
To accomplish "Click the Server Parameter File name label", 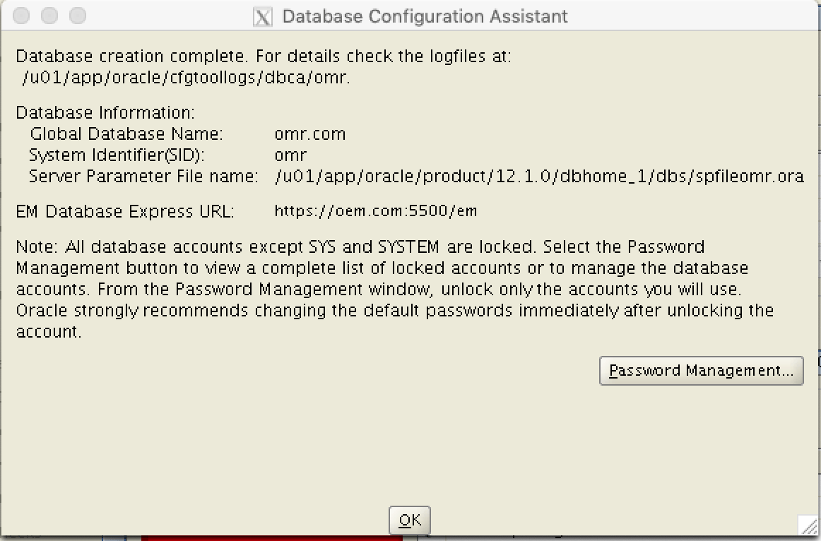I will point(143,177).
